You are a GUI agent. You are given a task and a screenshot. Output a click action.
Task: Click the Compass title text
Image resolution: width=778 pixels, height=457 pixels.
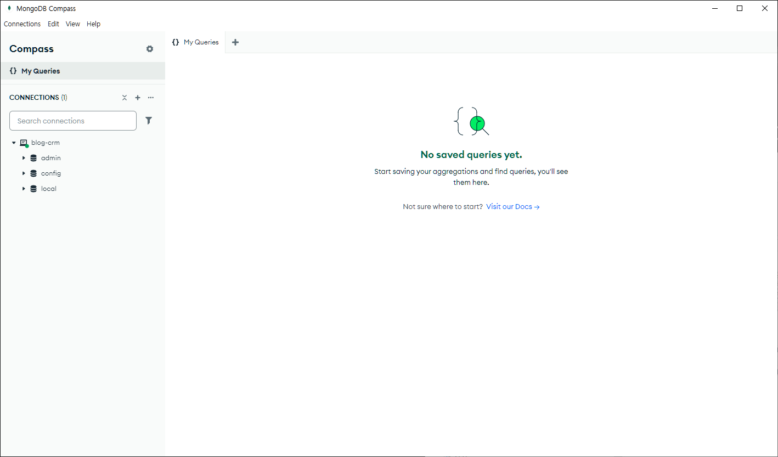coord(31,49)
